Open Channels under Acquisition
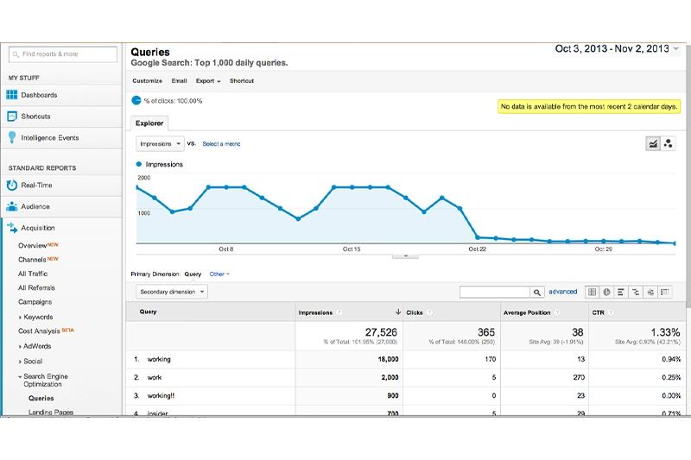Viewport: 691px width, 460px height. click(x=32, y=260)
